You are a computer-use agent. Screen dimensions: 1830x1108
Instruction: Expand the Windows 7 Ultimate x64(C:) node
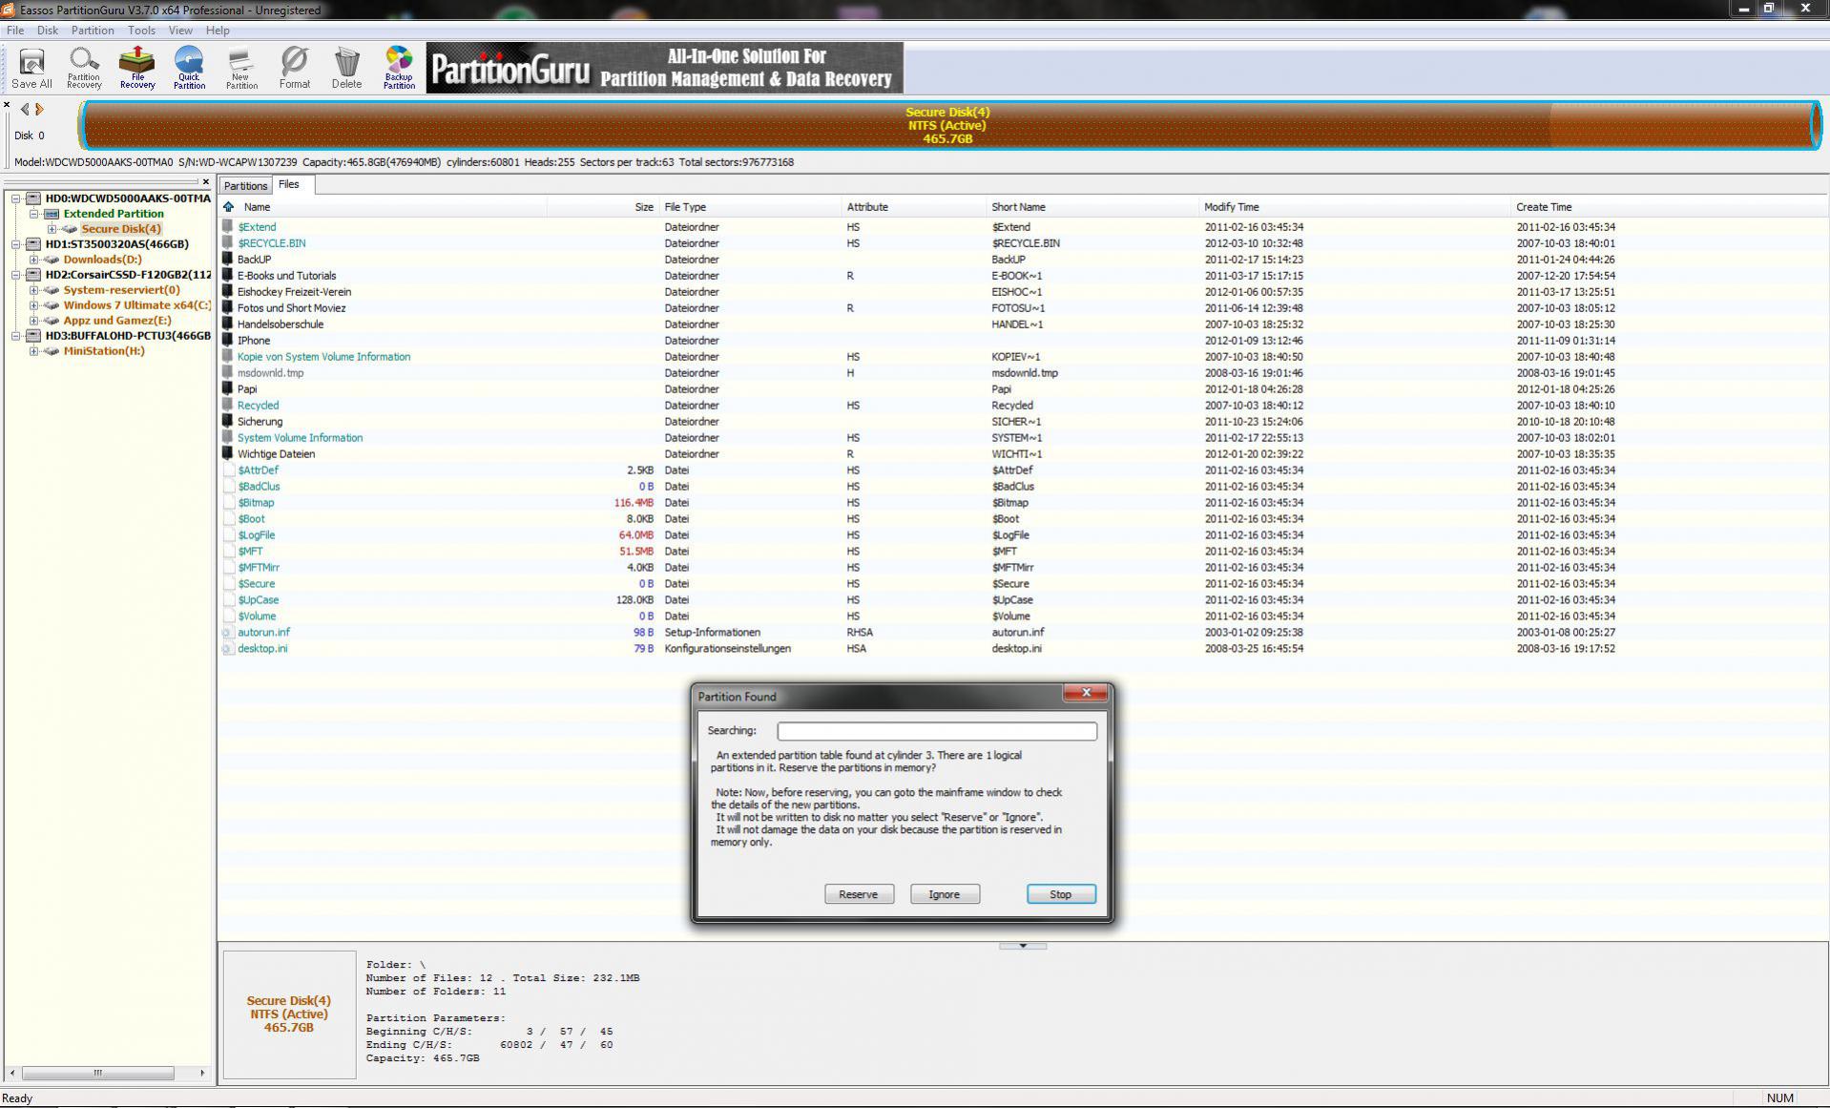click(34, 305)
